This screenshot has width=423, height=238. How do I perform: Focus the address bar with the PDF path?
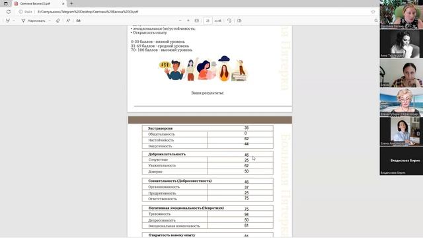[x=88, y=12]
